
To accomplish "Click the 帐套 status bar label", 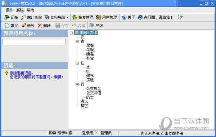I will [x=52, y=133].
